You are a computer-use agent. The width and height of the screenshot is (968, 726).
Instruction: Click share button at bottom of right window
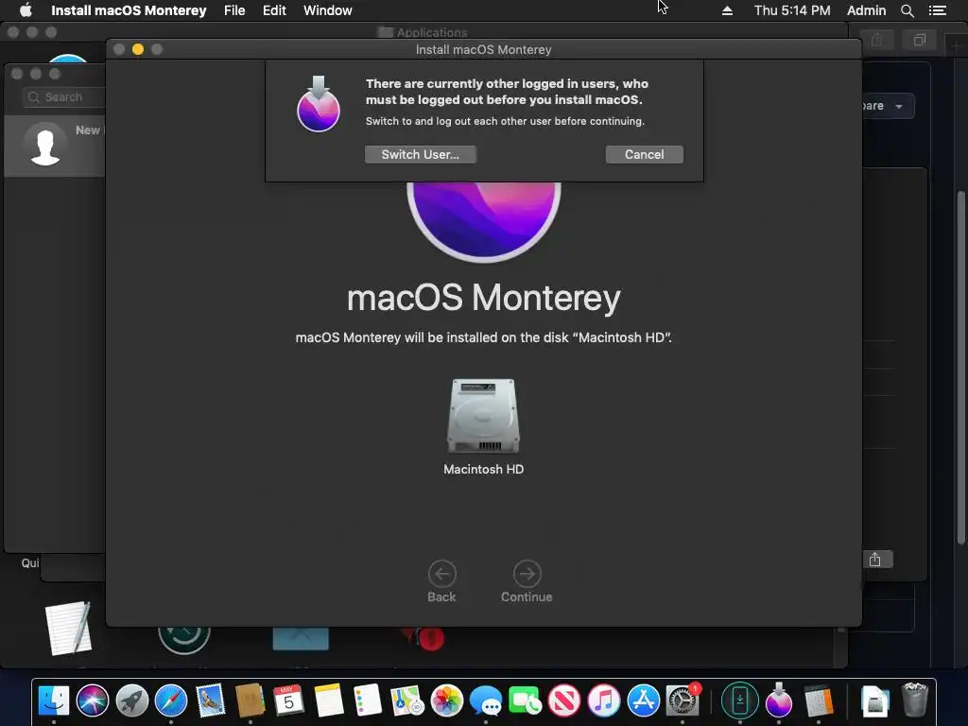coord(875,560)
